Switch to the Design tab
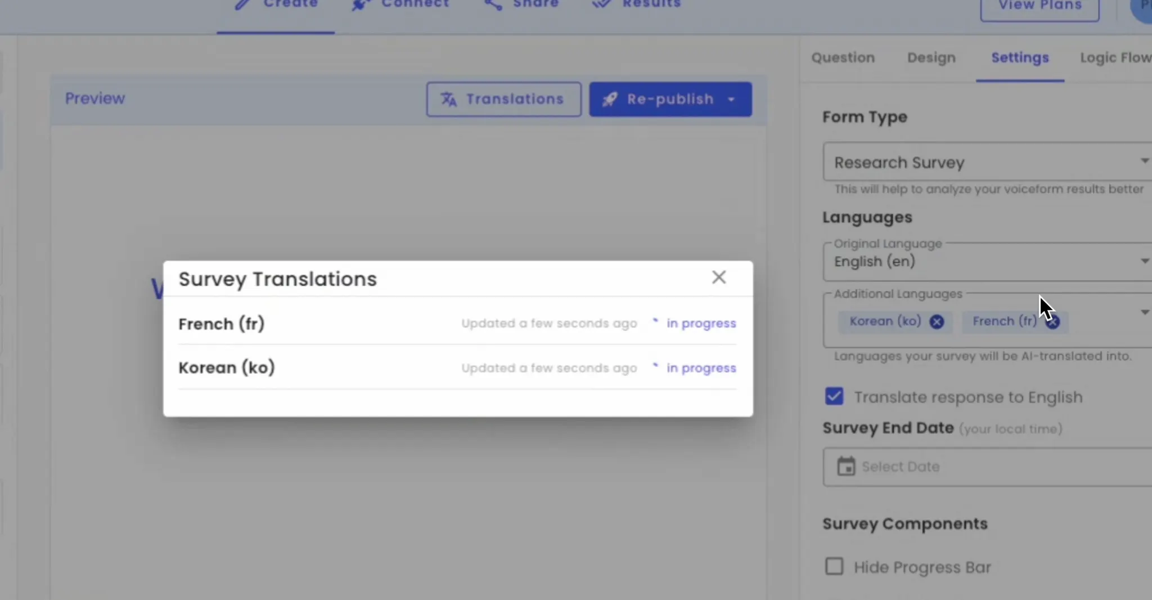The image size is (1152, 600). (931, 57)
